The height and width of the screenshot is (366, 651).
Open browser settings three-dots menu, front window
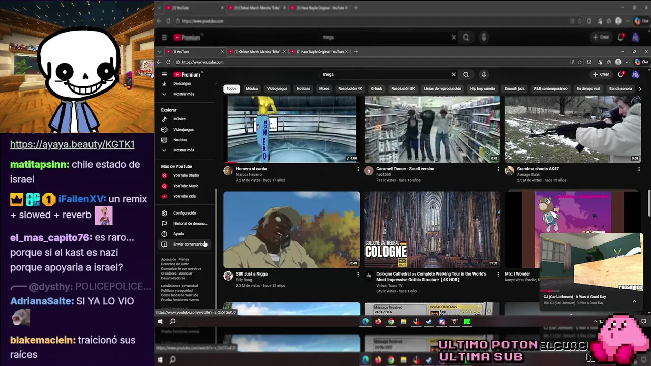[x=627, y=62]
